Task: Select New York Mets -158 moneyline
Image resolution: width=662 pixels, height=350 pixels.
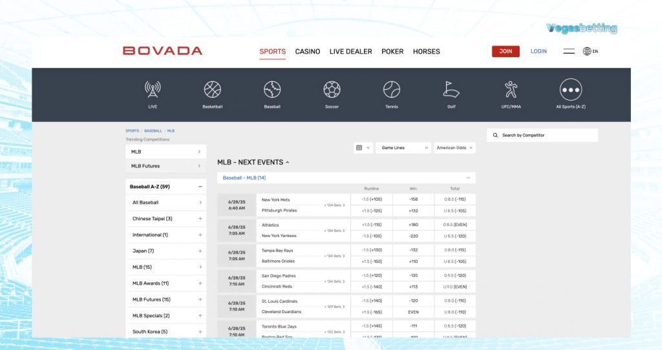Action: 413,200
